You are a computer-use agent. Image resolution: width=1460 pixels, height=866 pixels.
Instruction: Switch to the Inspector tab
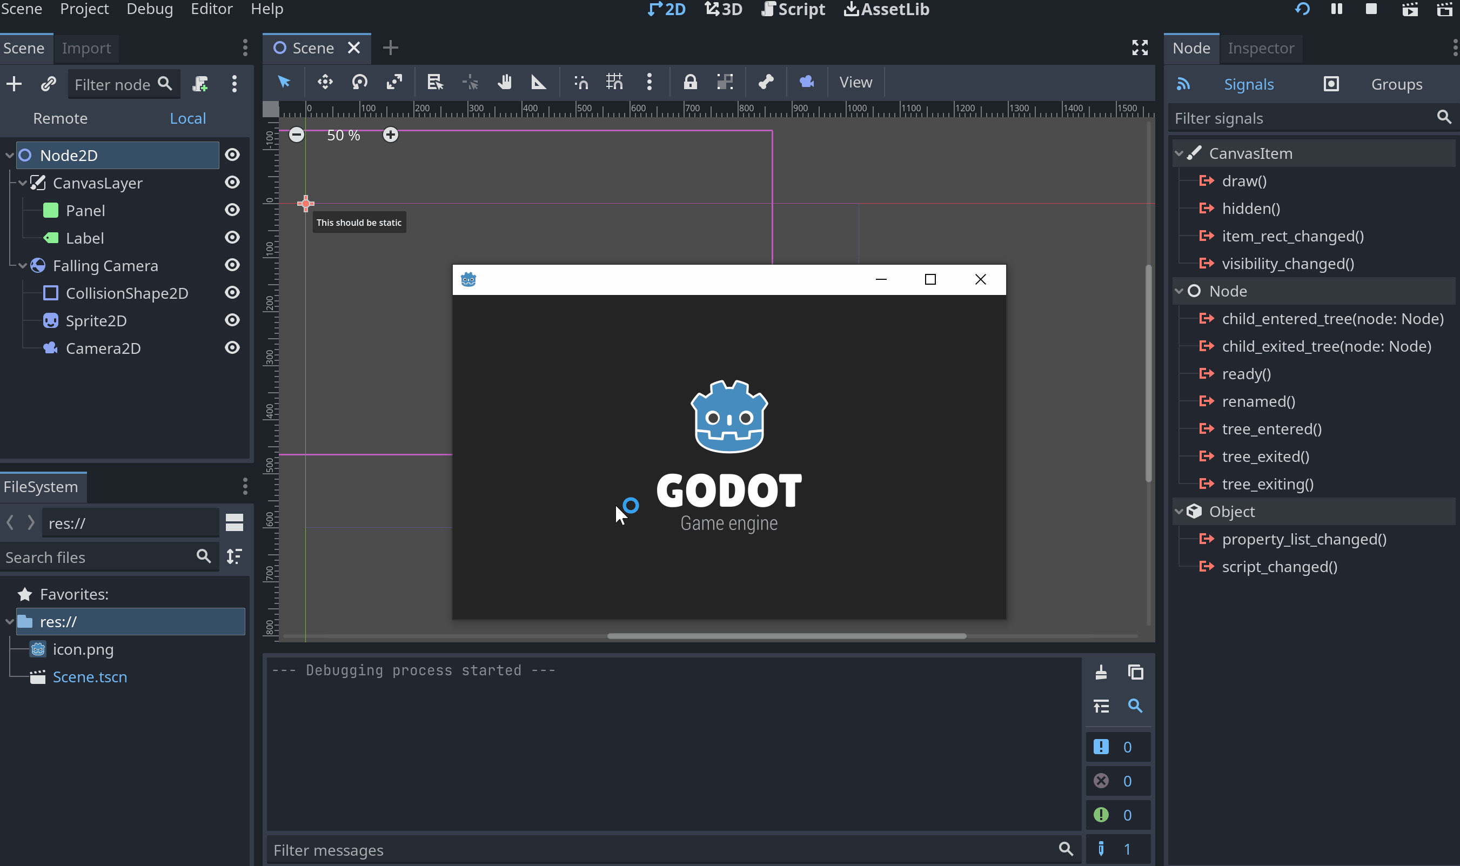(x=1261, y=49)
